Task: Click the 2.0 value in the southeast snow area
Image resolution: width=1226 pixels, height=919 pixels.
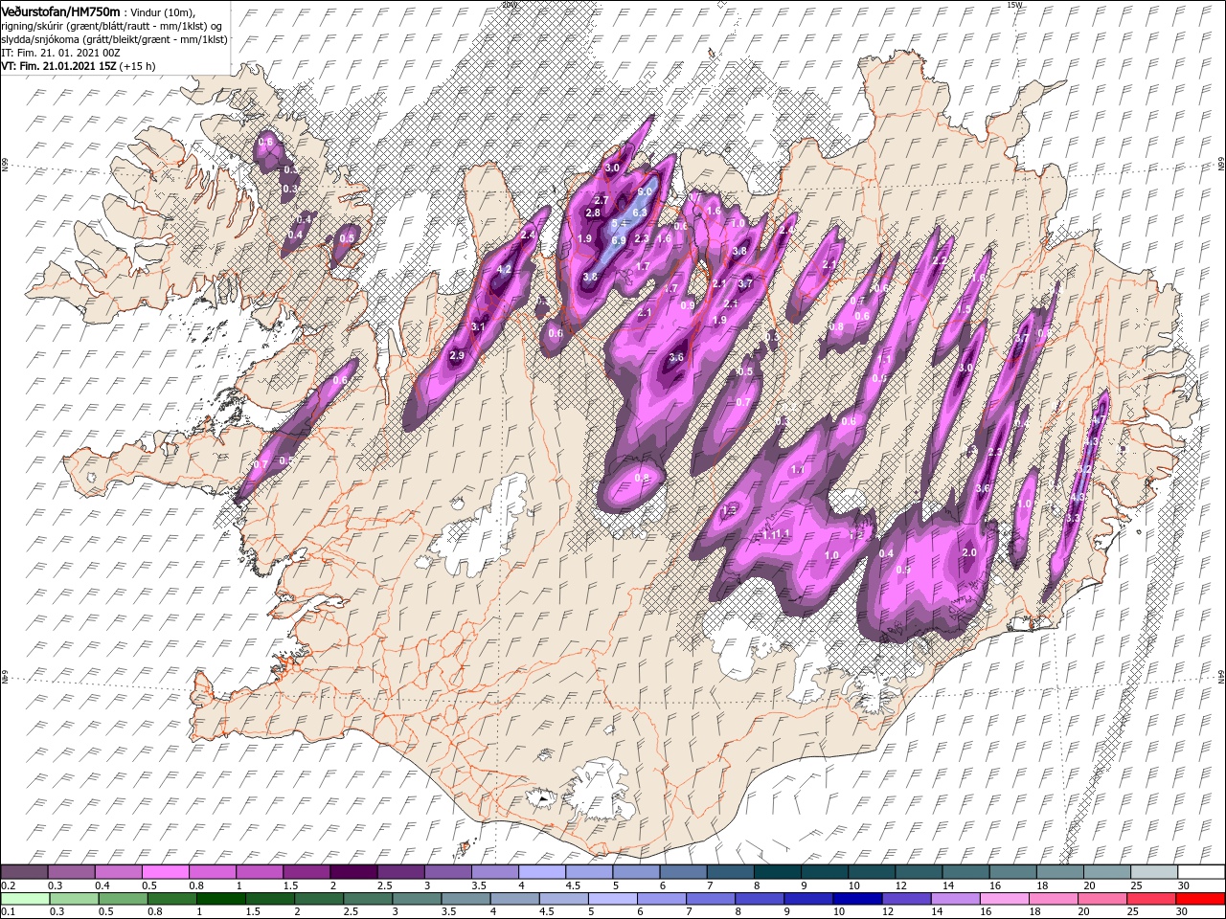Action: (x=968, y=552)
